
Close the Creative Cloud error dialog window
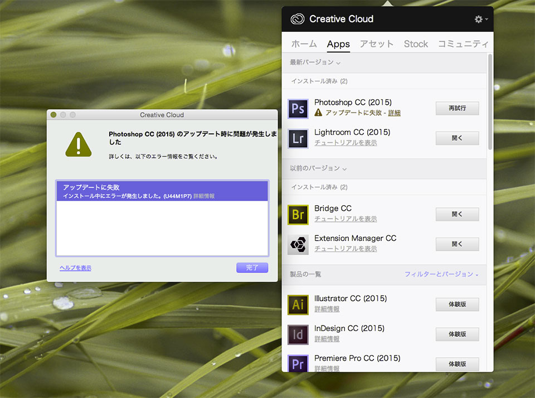tap(53, 115)
